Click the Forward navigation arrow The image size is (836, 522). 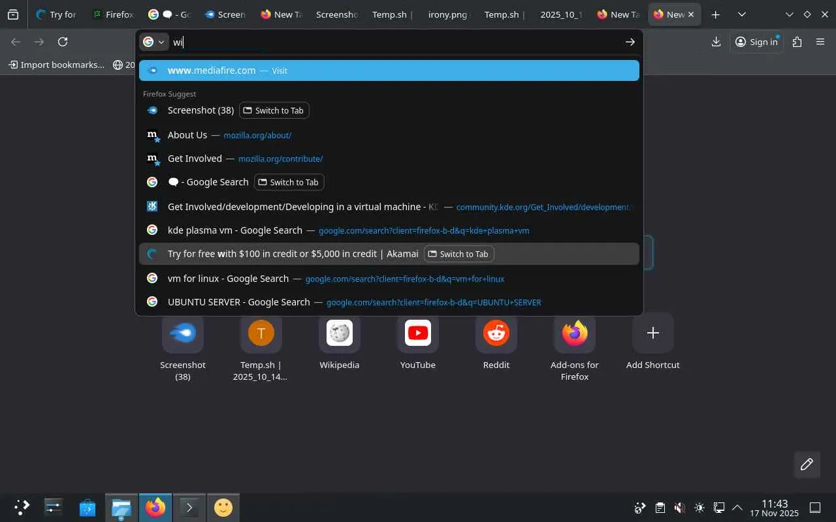tap(39, 42)
